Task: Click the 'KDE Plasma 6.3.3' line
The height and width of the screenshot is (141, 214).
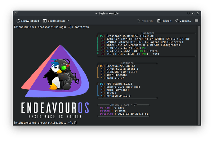Action: [x=119, y=84]
